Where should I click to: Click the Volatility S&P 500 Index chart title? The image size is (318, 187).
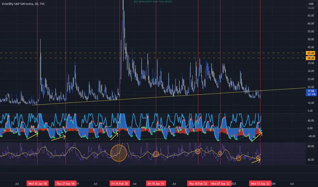coord(23,4)
